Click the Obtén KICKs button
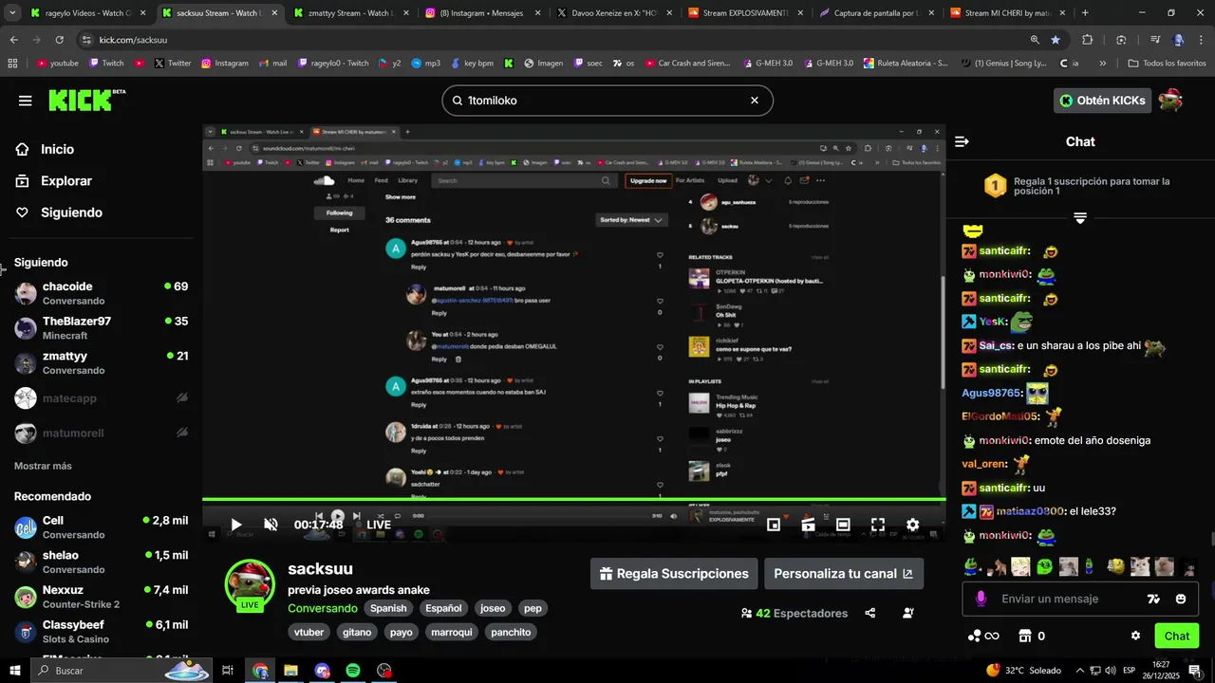This screenshot has width=1215, height=683. (x=1102, y=101)
